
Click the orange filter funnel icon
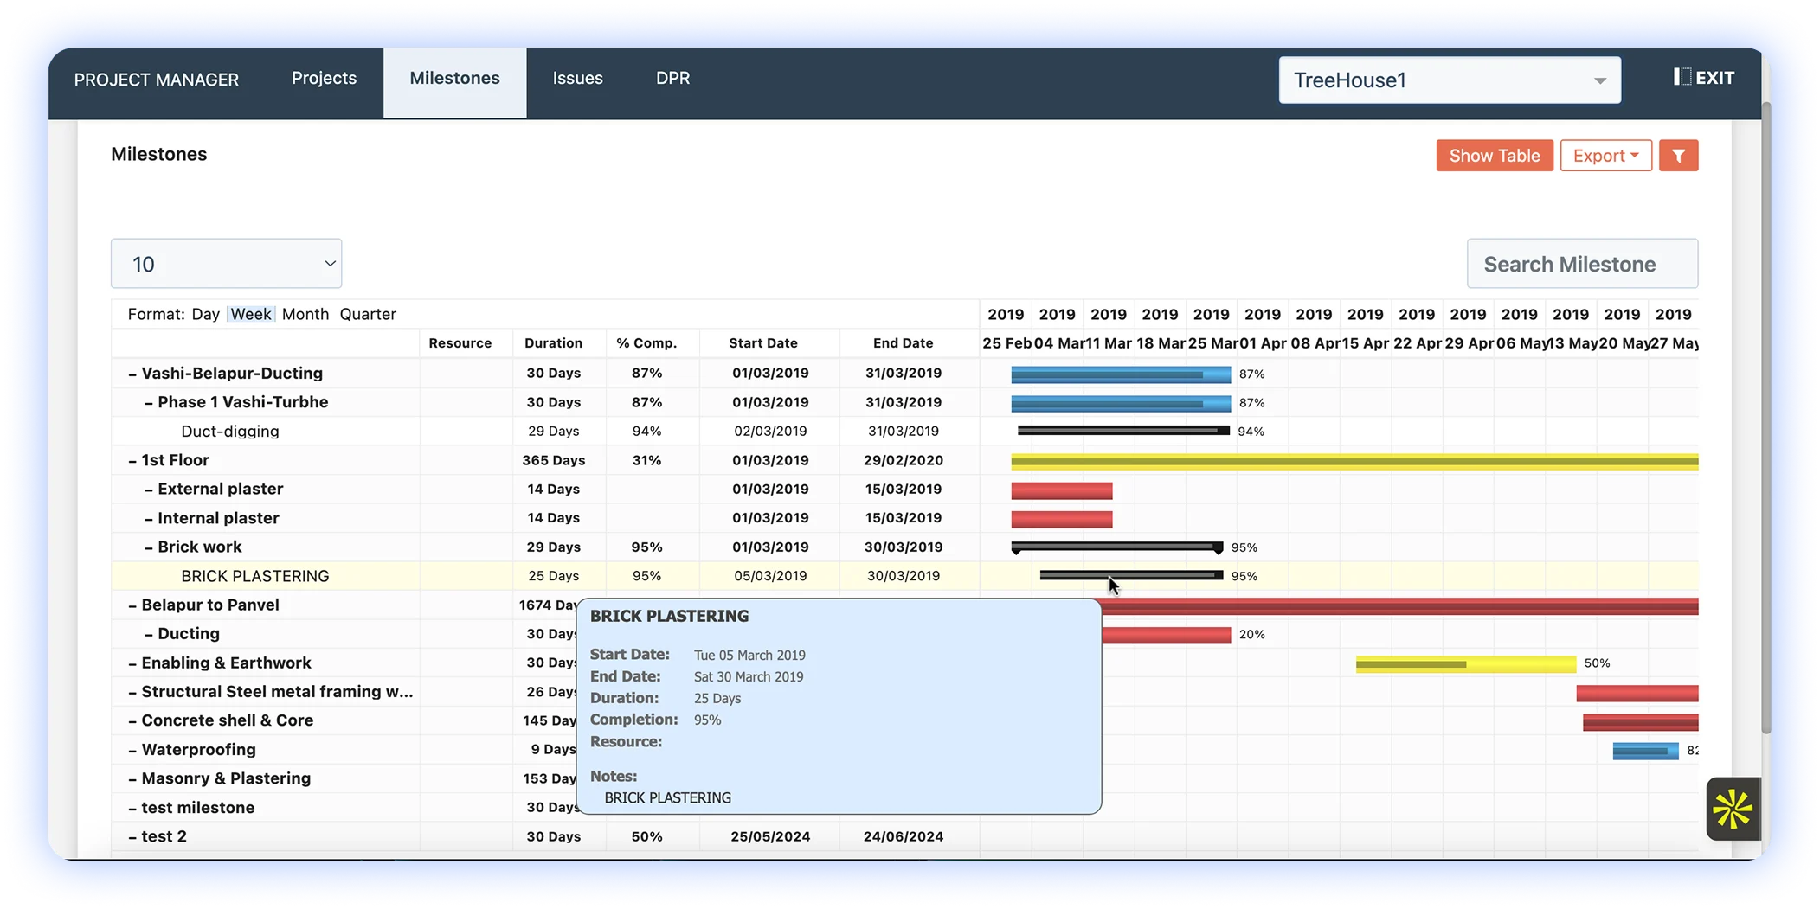1678,156
